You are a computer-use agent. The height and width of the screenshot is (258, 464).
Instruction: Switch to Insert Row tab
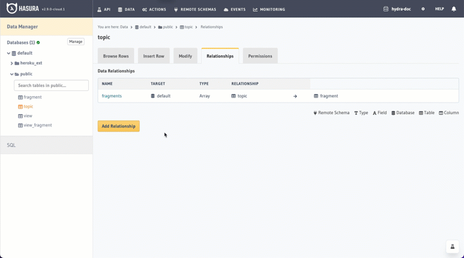pos(153,56)
